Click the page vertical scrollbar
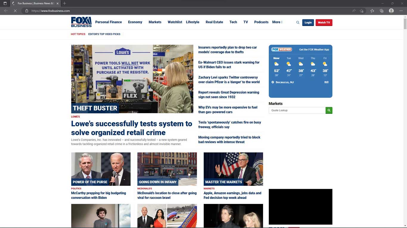This screenshot has height=228, width=407. click(405, 24)
